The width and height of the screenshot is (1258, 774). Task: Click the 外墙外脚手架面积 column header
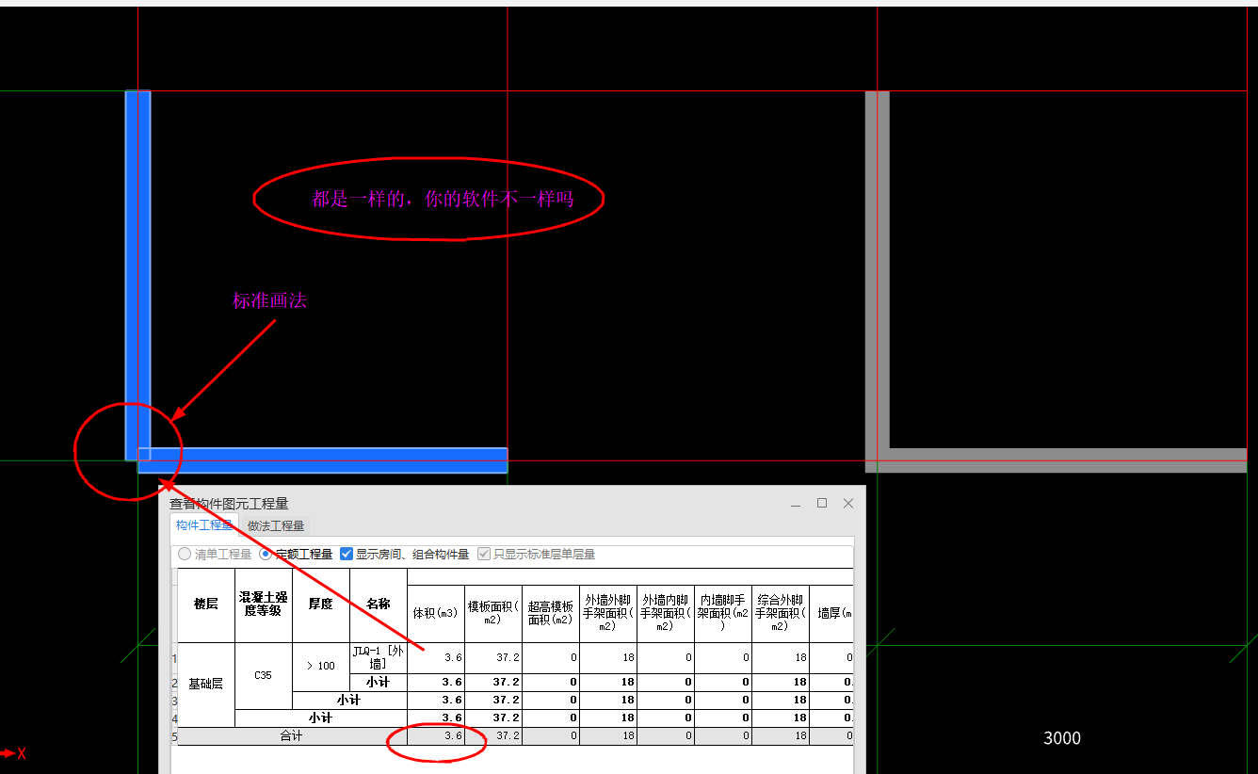[608, 613]
